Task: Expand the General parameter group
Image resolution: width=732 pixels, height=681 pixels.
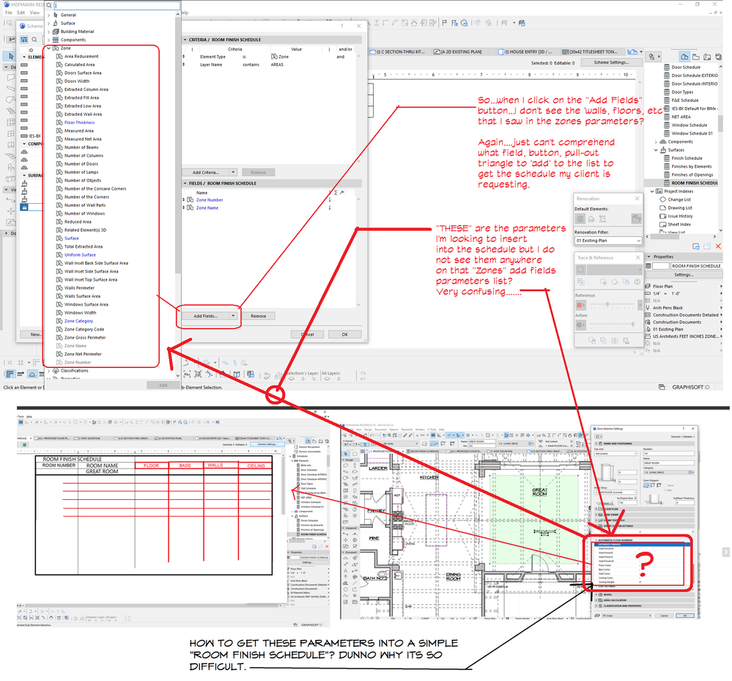Action: tap(48, 15)
